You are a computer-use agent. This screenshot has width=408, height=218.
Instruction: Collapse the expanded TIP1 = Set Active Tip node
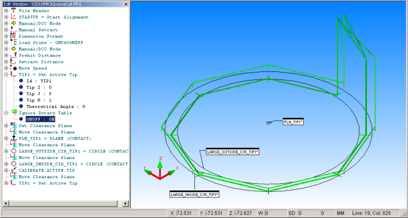5,75
